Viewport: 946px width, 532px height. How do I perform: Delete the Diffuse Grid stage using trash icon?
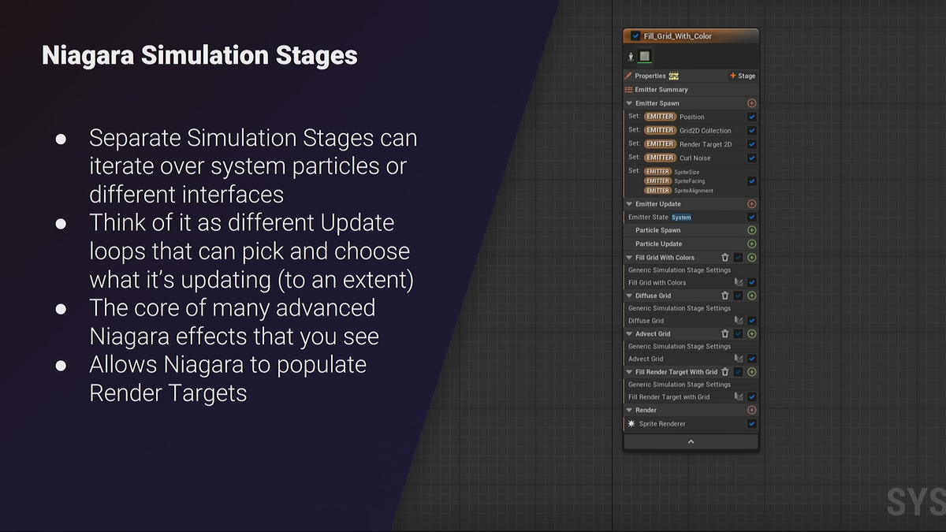tap(725, 296)
